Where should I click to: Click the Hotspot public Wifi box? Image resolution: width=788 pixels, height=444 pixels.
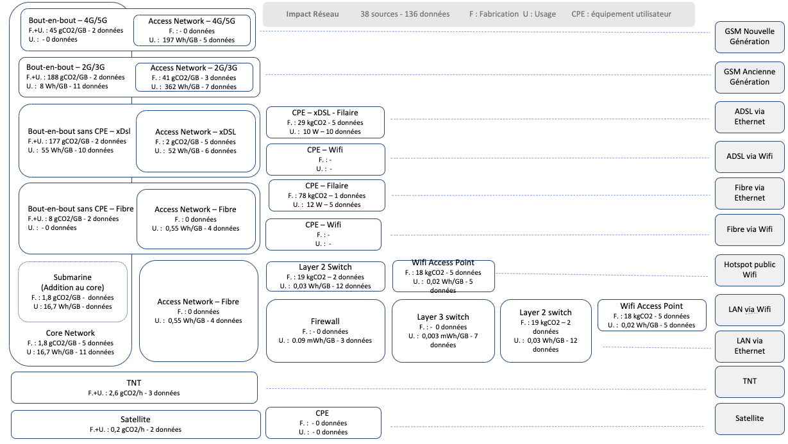[750, 270]
